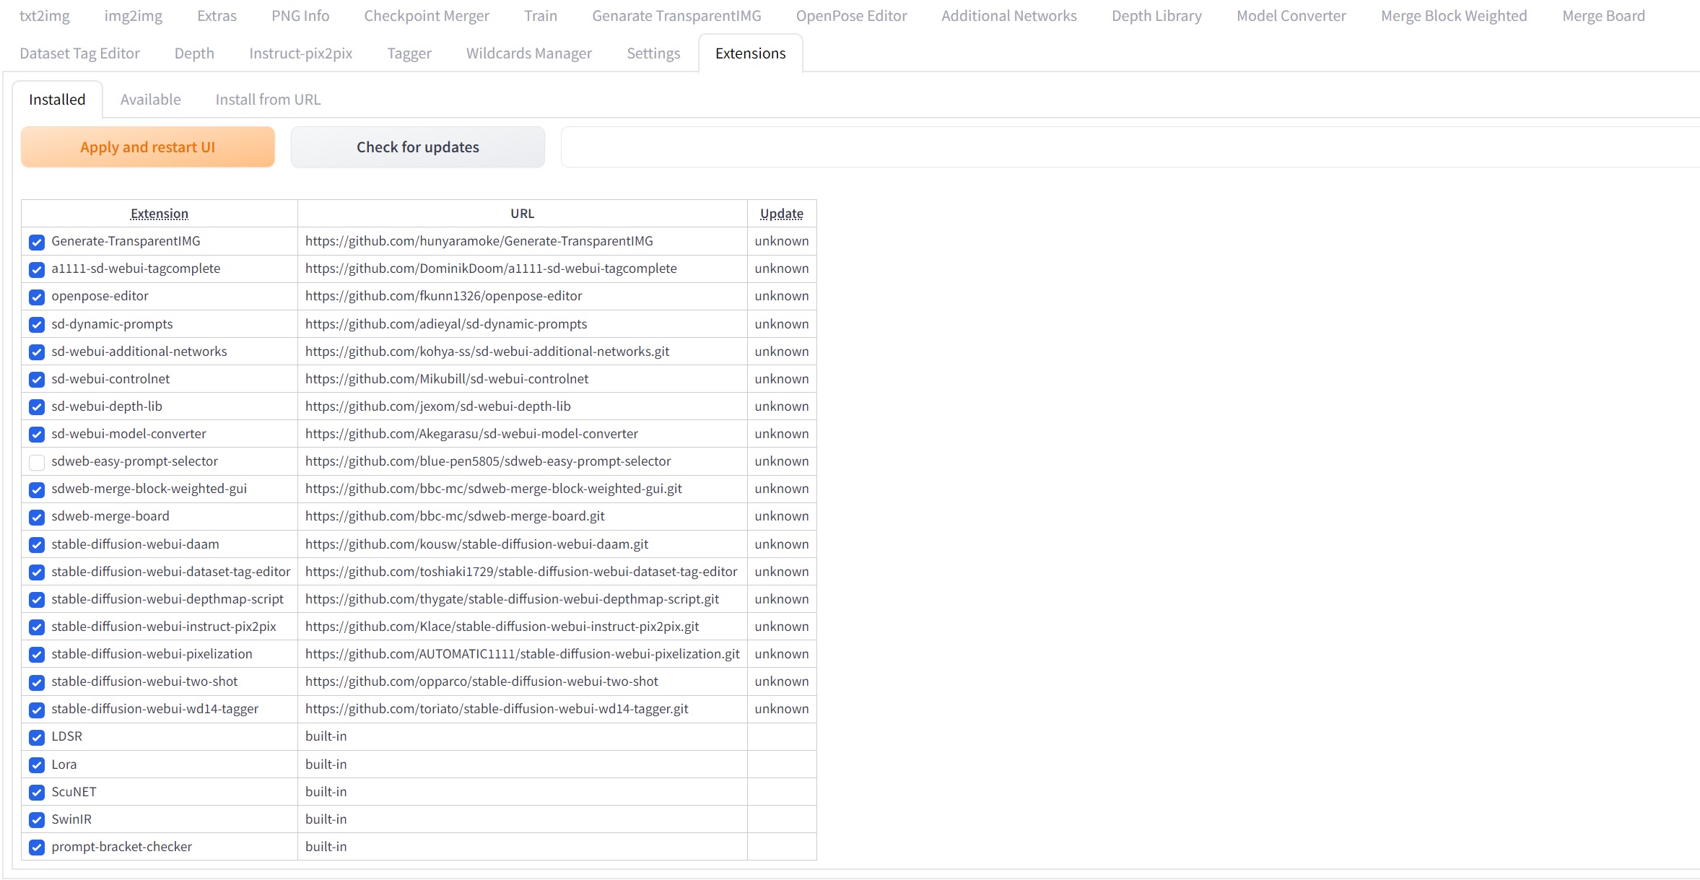Toggle prompt-bracket-checker checkbox
The height and width of the screenshot is (880, 1700).
coord(37,848)
